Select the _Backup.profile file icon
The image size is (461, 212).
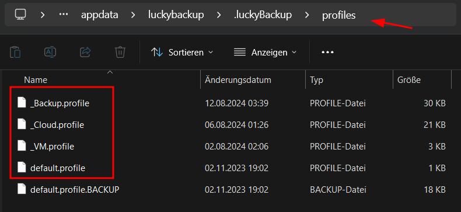click(x=22, y=103)
